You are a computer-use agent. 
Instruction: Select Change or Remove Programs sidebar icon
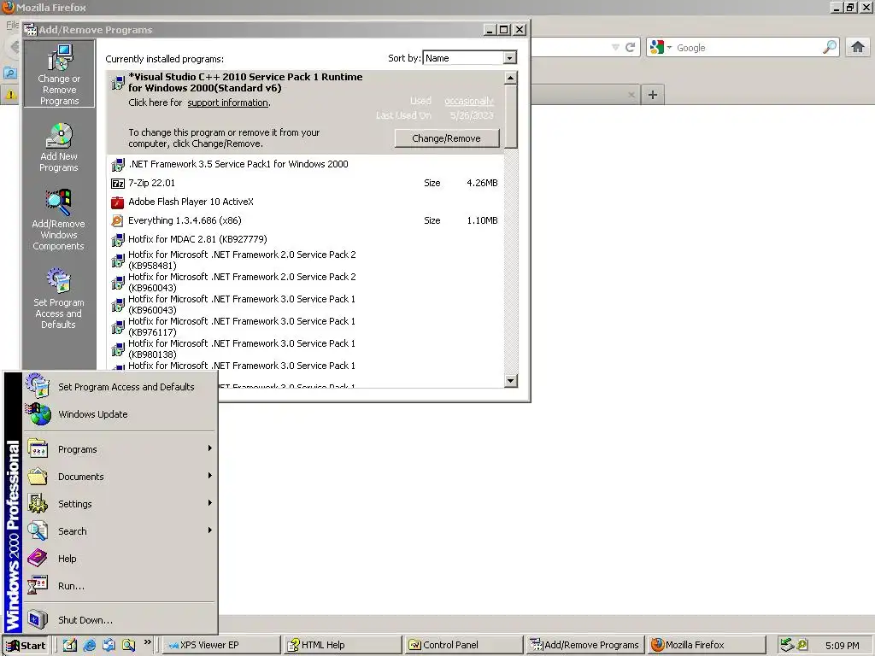tap(59, 73)
